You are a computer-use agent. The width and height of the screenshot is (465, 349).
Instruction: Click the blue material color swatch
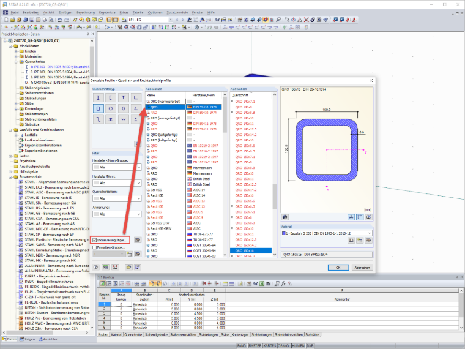[283, 233]
